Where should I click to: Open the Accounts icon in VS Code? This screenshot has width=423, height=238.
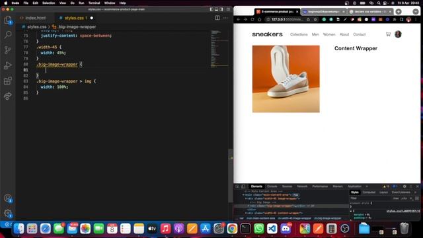[x=8, y=198]
